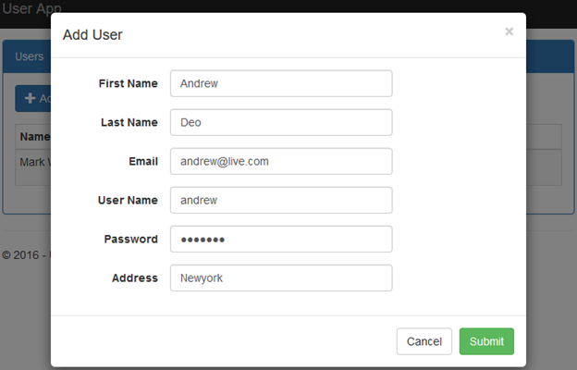This screenshot has width=577, height=370.
Task: Click the Address label
Action: click(x=135, y=277)
